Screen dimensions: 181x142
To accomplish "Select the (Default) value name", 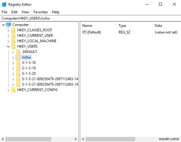I will (94, 32).
